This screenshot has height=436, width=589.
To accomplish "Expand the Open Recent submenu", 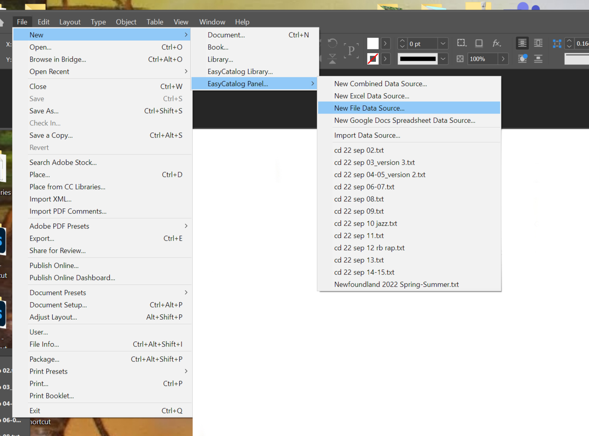I will (x=102, y=71).
